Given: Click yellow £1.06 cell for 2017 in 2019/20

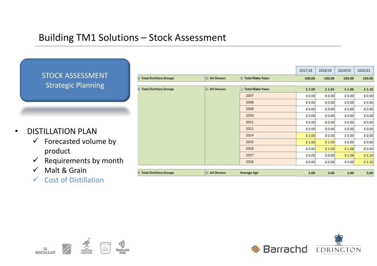Looking at the screenshot, I should coord(345,155).
